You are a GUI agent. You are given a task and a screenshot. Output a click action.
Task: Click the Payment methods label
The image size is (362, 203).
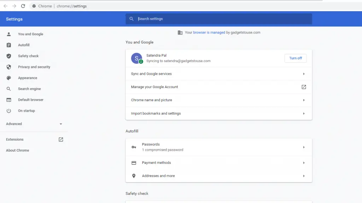[x=156, y=163]
